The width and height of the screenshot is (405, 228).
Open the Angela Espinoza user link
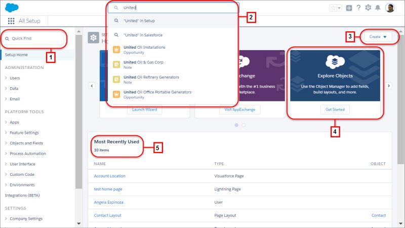click(x=108, y=202)
